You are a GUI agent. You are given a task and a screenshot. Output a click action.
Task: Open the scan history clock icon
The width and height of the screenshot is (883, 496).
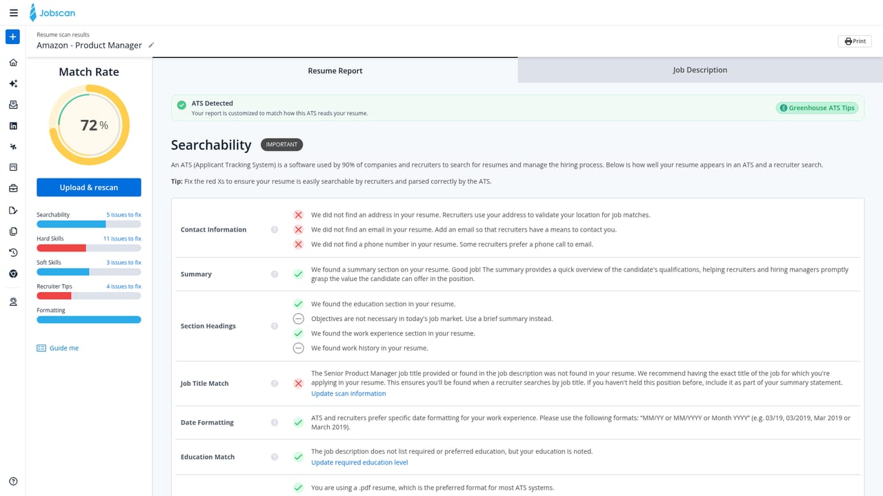(x=13, y=253)
